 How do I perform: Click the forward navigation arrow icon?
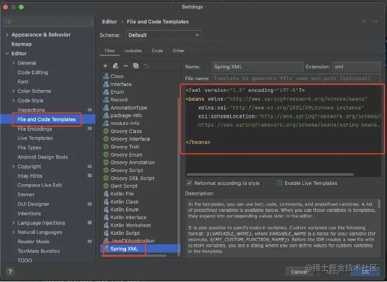click(375, 22)
